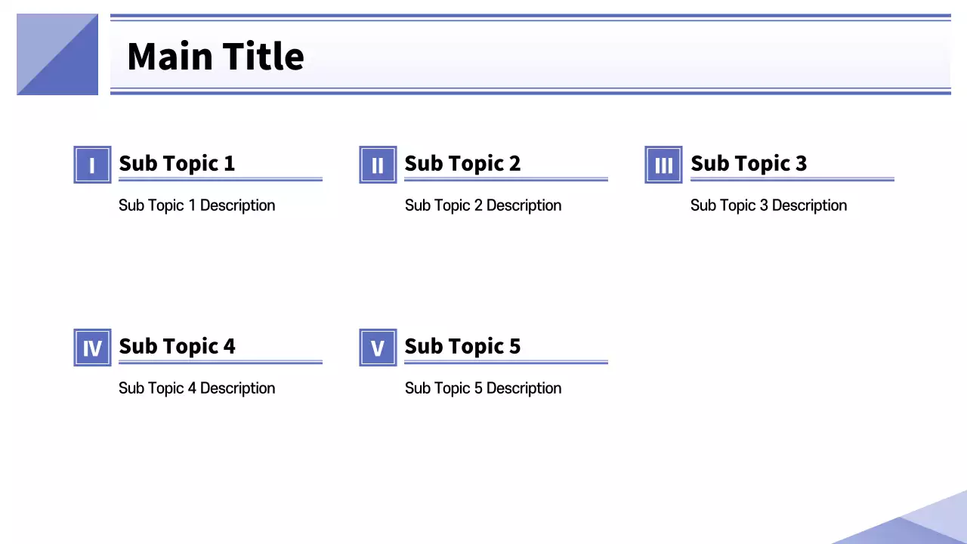967x544 pixels.
Task: Select the blue square logo beside the title
Action: click(57, 54)
